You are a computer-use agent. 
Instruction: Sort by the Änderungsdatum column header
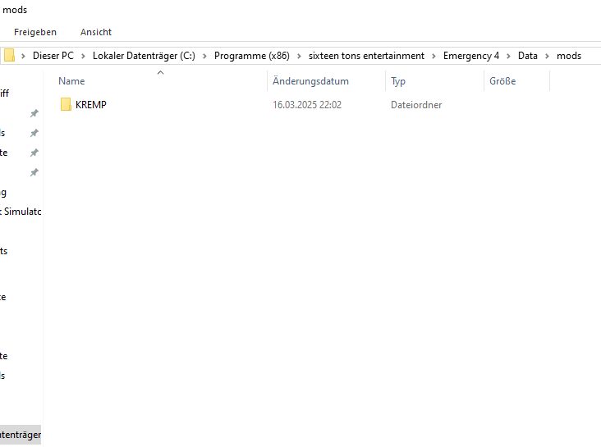pos(311,81)
